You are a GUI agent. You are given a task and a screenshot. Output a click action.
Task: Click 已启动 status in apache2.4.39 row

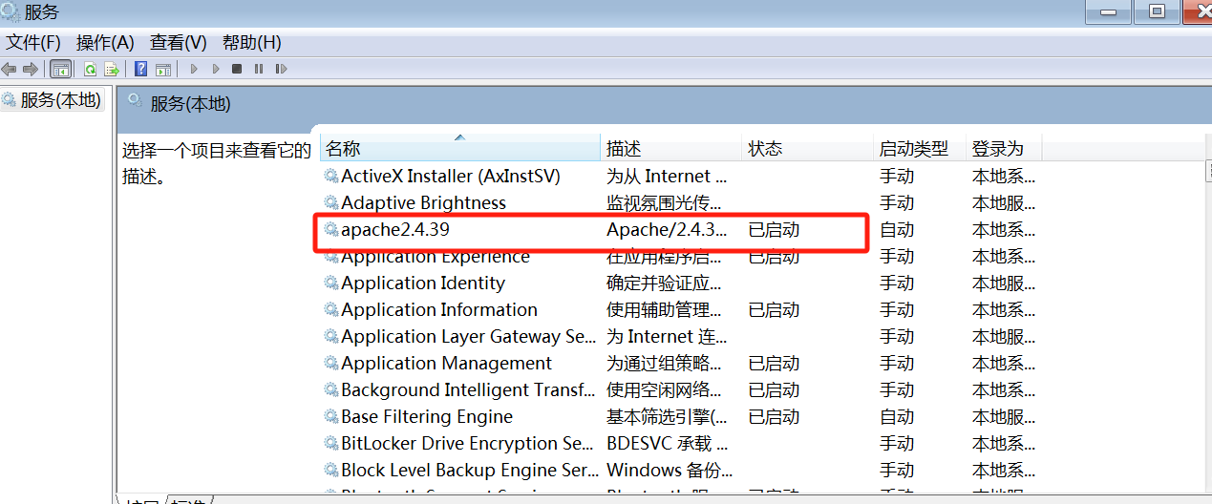coord(774,229)
